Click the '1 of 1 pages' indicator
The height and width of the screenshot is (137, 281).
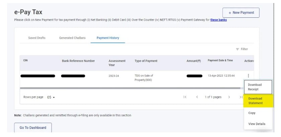[213, 97]
